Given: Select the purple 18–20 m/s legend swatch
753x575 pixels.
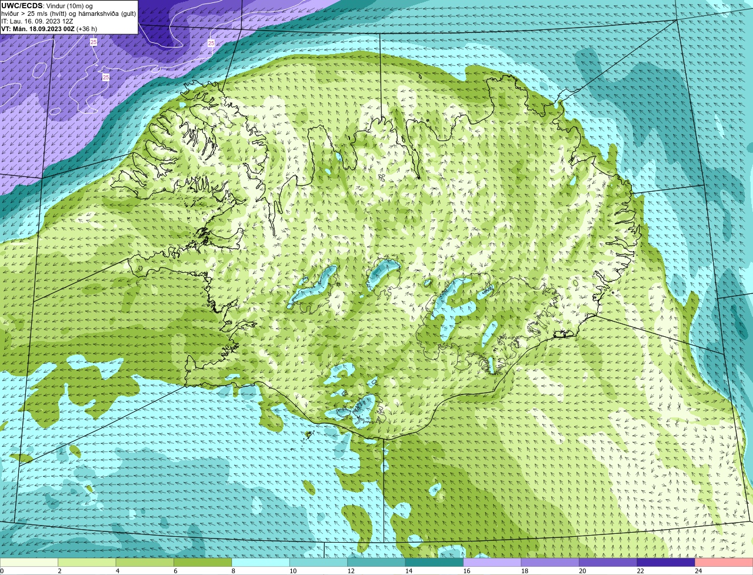Looking at the screenshot, I should pos(550,562).
